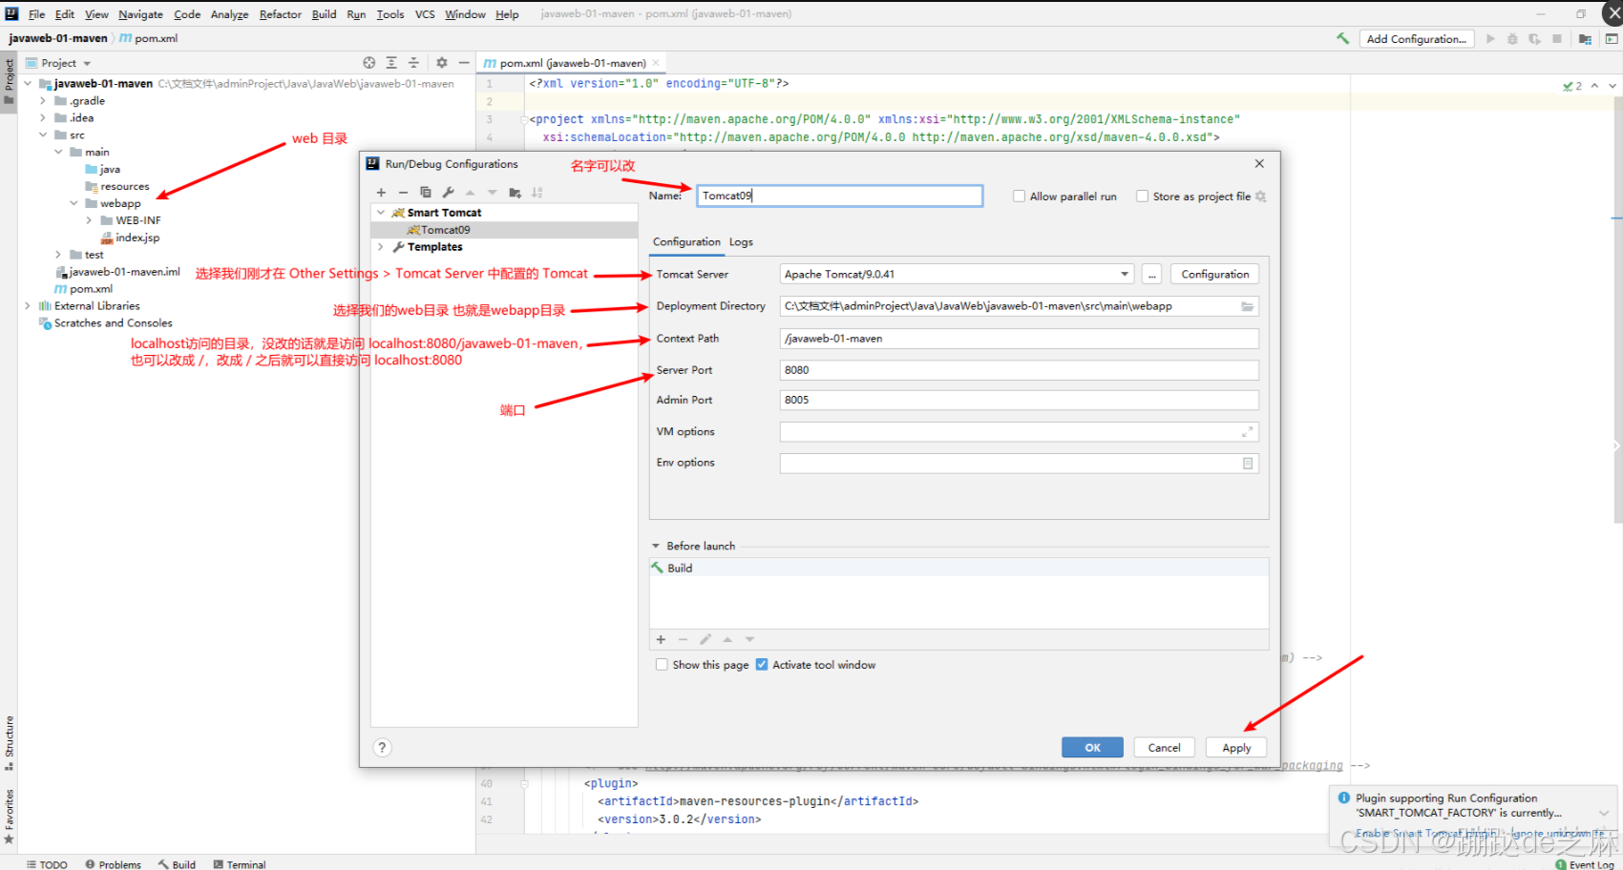Expand the WEB-INF folder
Screen dimensions: 1623x870
89,220
